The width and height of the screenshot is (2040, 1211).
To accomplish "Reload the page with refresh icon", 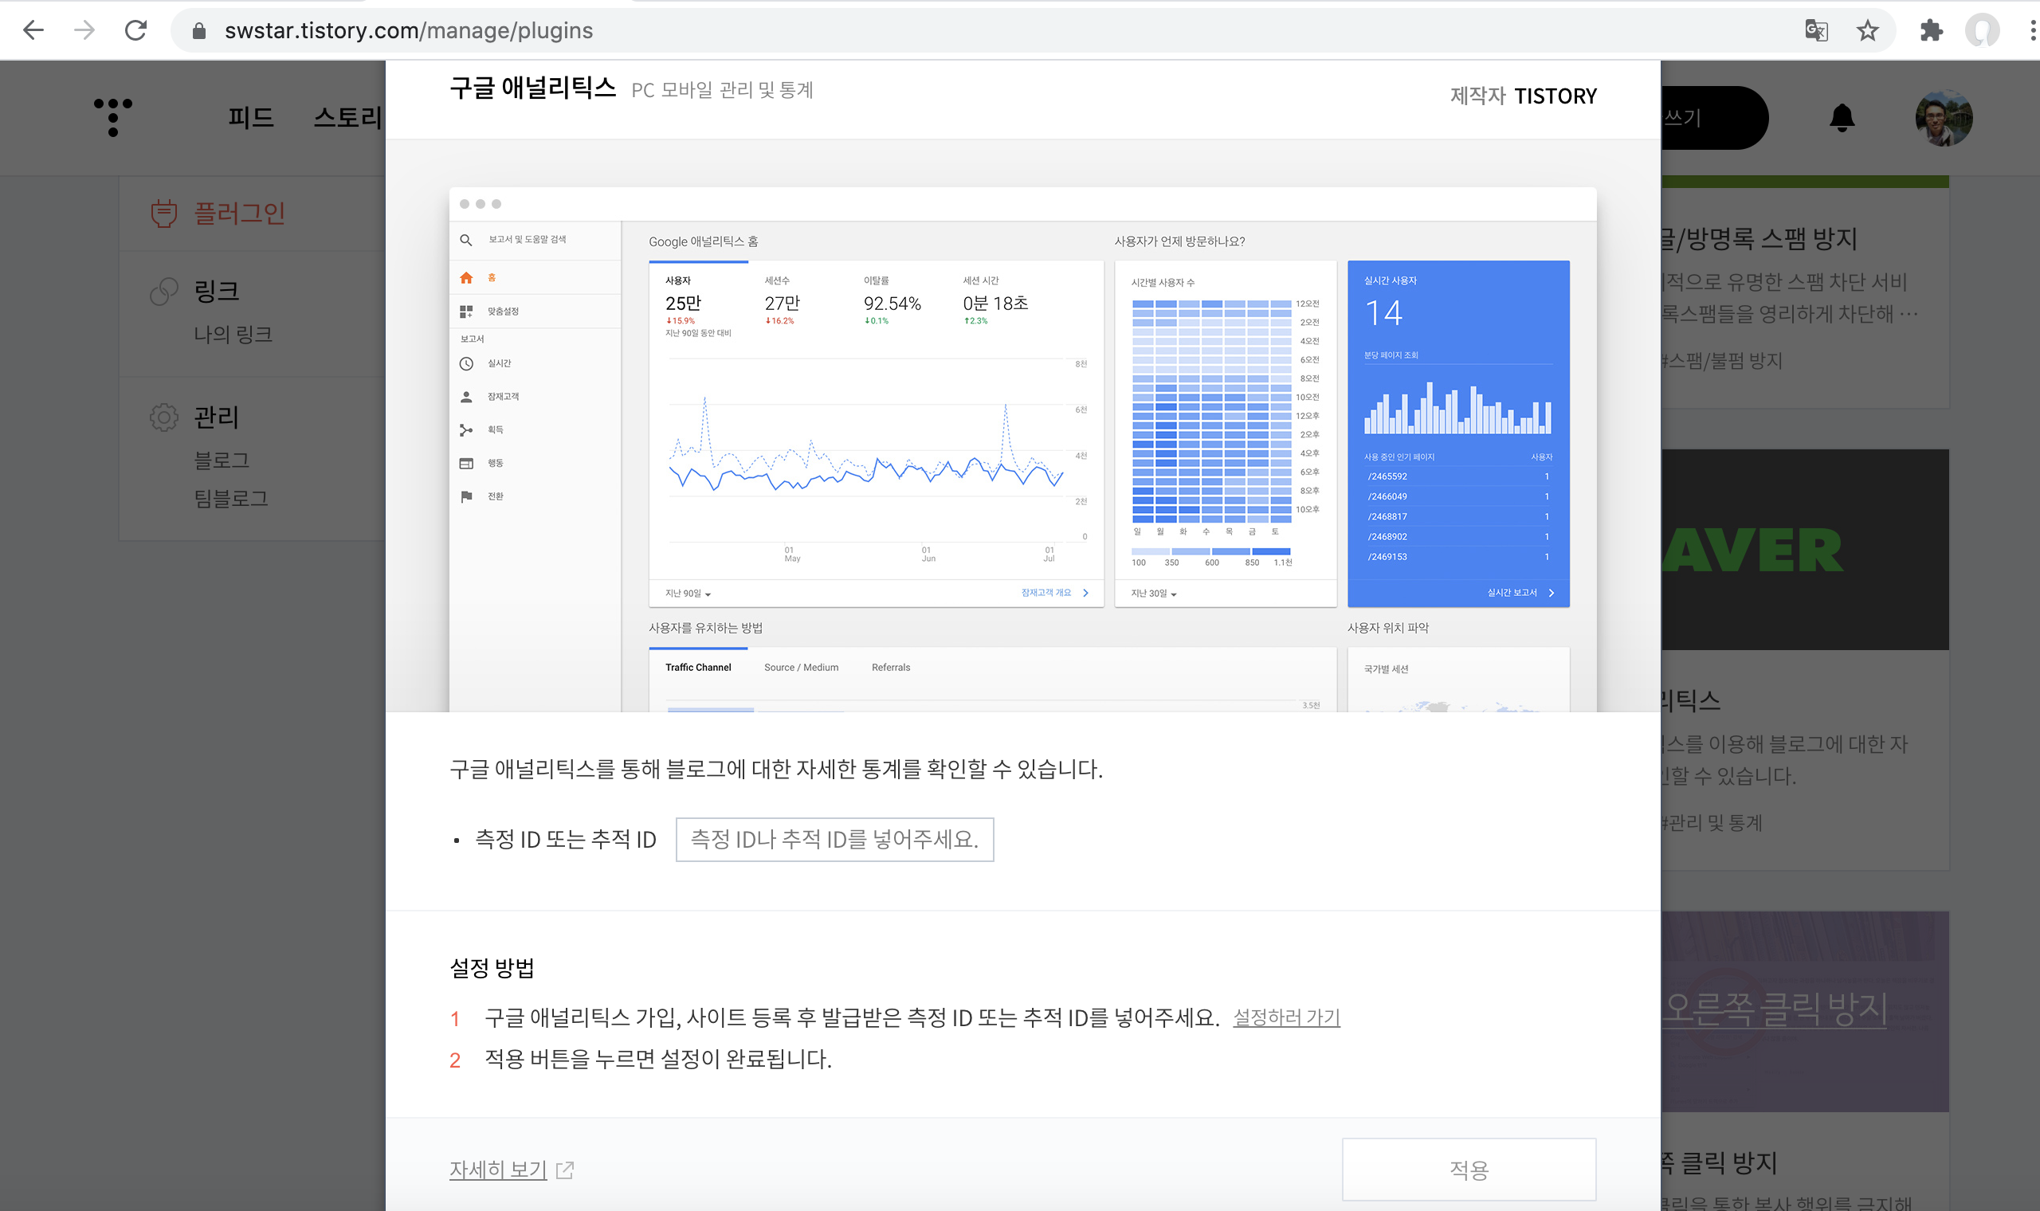I will (135, 31).
